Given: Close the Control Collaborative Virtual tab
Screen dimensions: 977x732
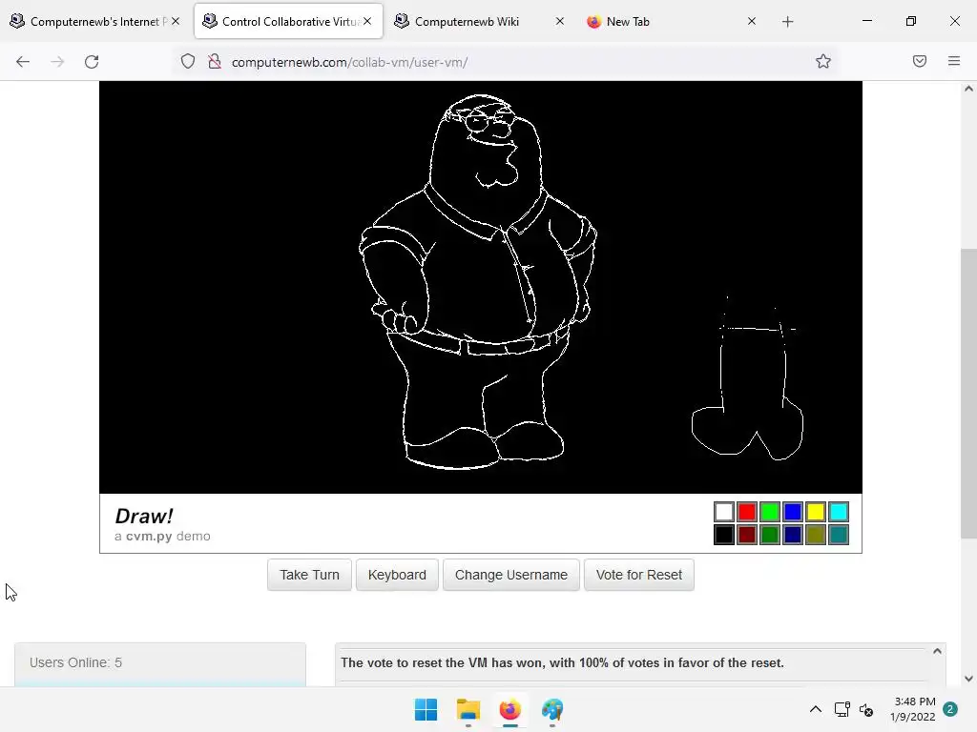Looking at the screenshot, I should click(x=367, y=21).
